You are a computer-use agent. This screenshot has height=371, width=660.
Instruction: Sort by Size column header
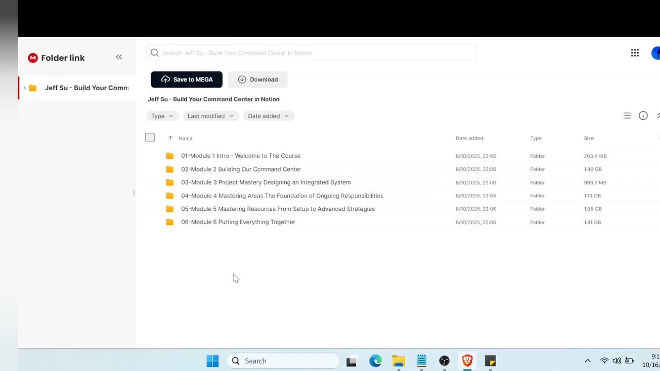pos(589,138)
